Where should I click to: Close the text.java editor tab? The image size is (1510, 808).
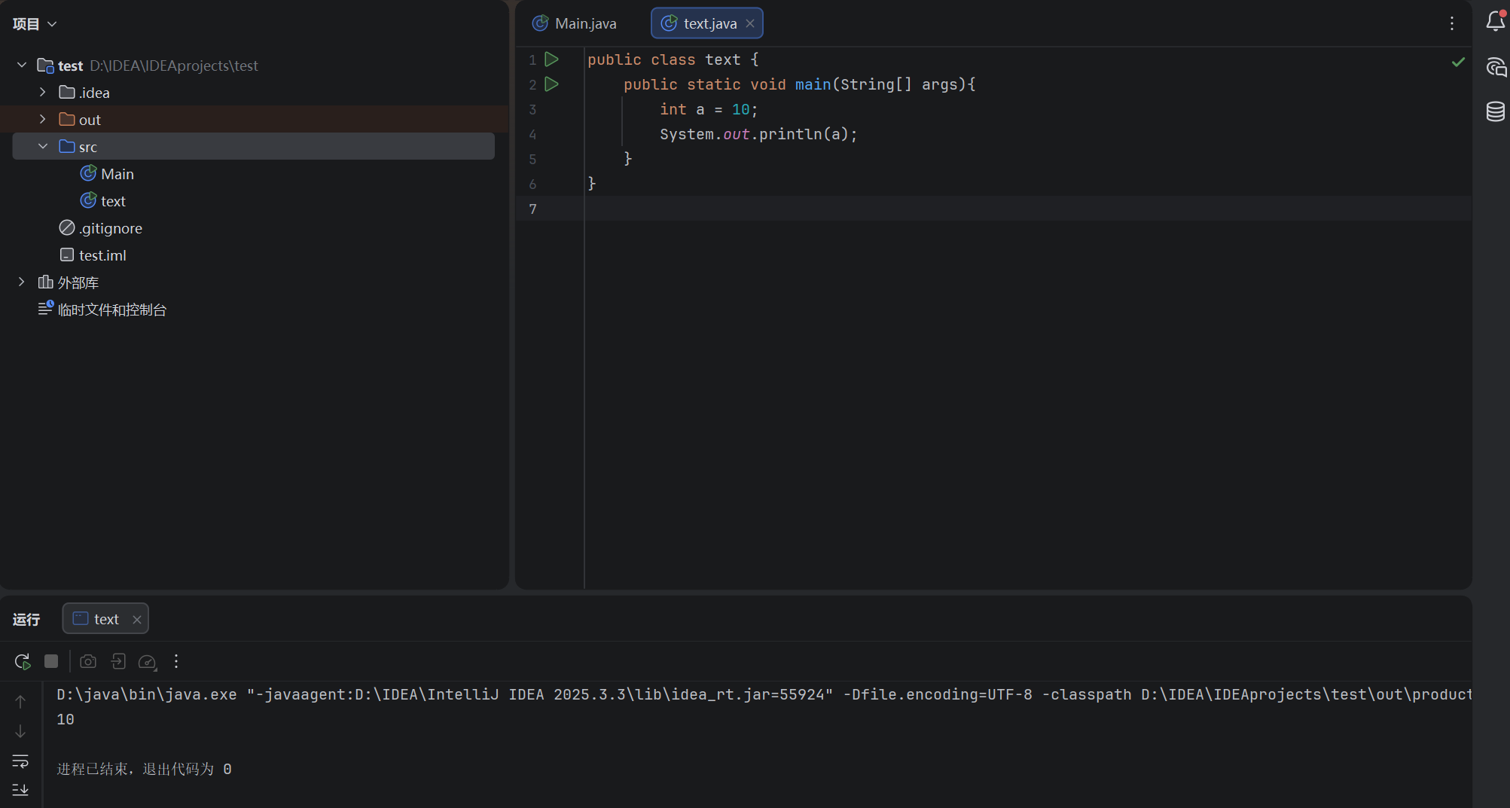[750, 23]
